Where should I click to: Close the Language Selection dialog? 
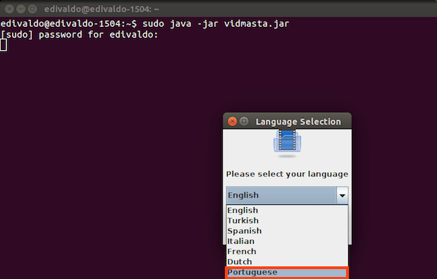(x=232, y=121)
